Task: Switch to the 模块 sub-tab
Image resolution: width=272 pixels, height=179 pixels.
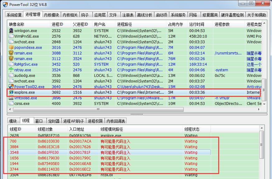Action: (13, 121)
